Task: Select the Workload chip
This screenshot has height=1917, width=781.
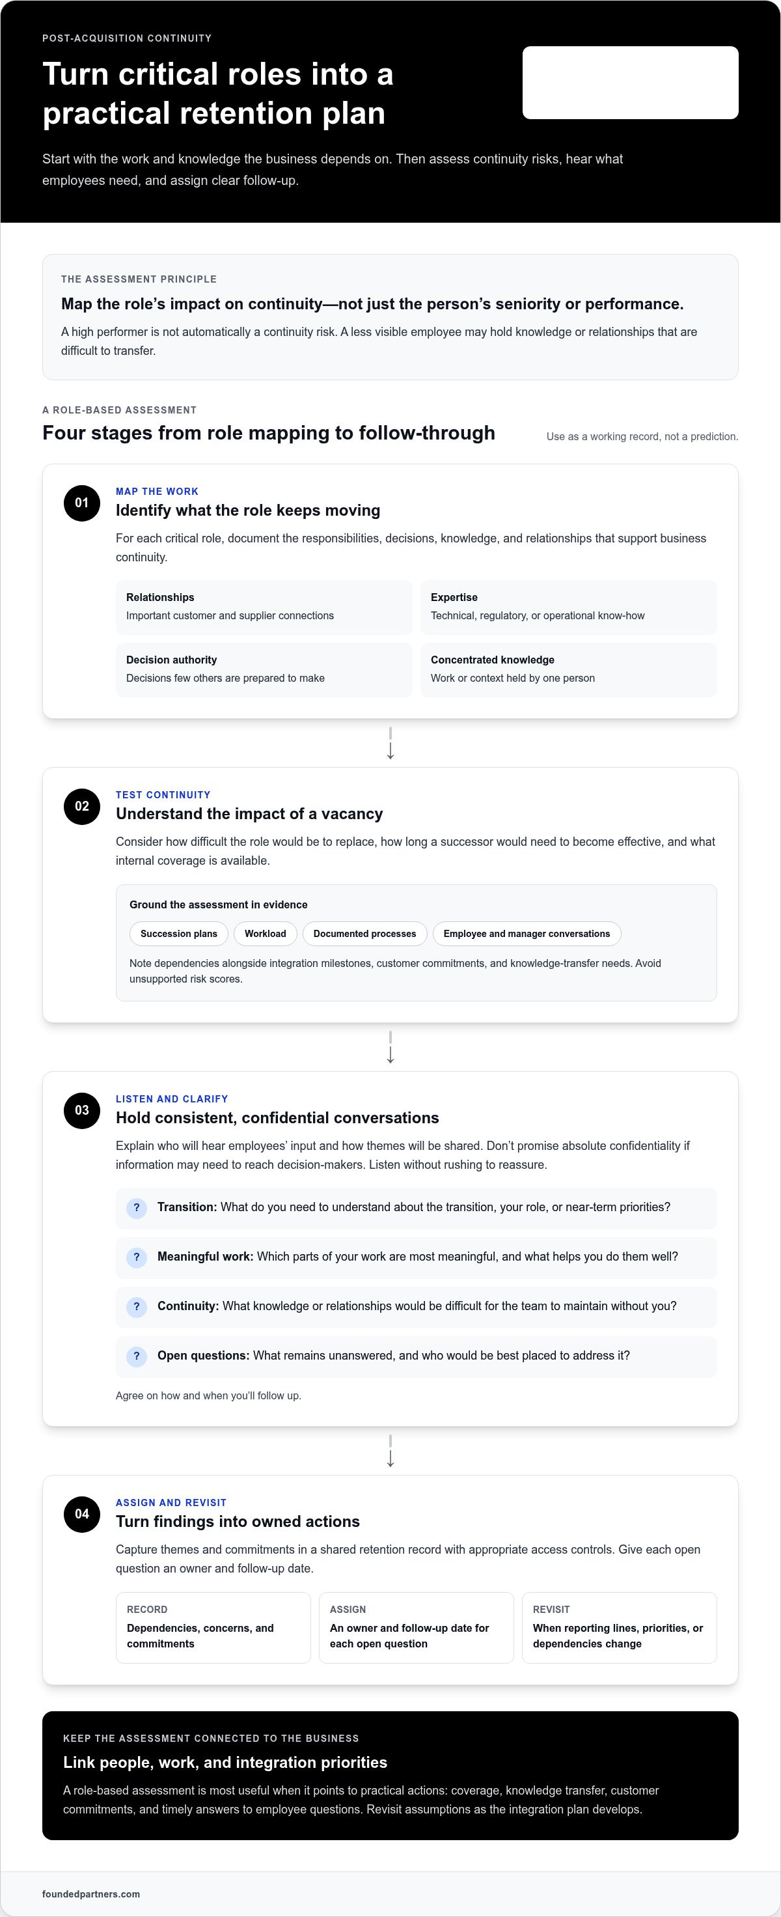Action: click(x=266, y=934)
